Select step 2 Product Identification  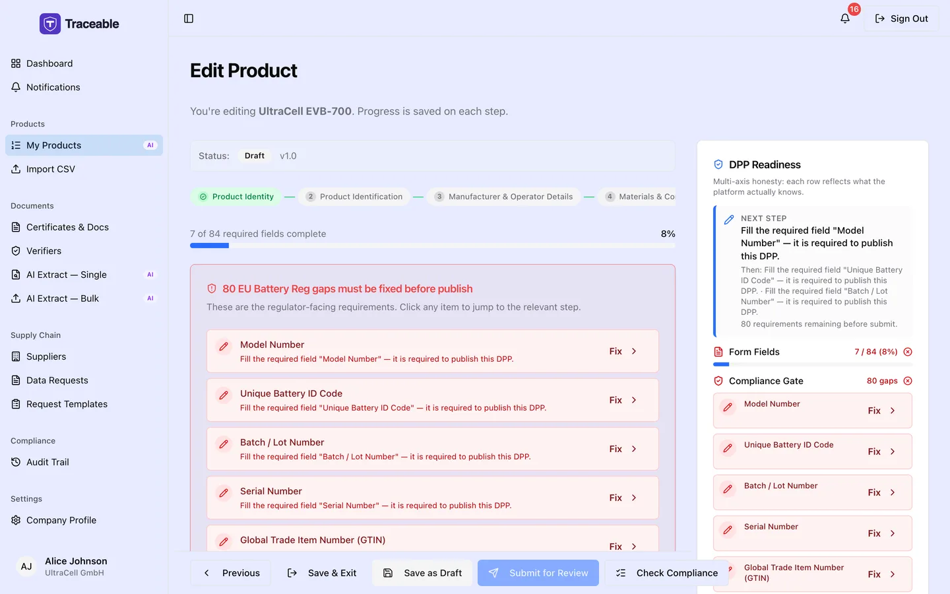[x=354, y=197]
